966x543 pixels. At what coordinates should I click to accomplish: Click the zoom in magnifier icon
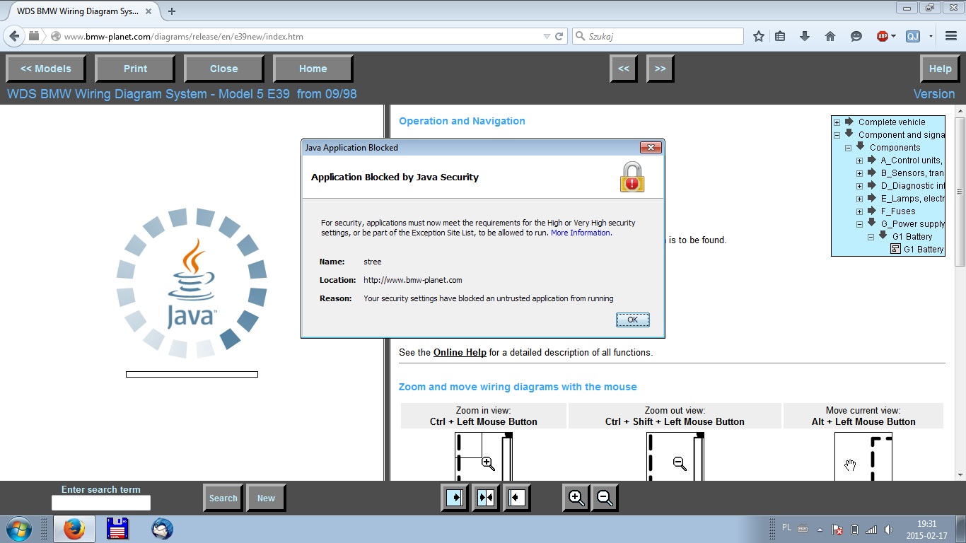[x=576, y=498]
